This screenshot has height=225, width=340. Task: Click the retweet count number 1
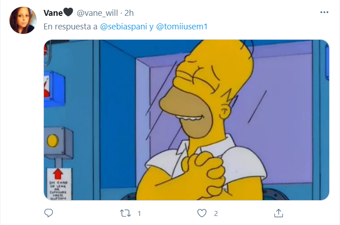click(139, 214)
